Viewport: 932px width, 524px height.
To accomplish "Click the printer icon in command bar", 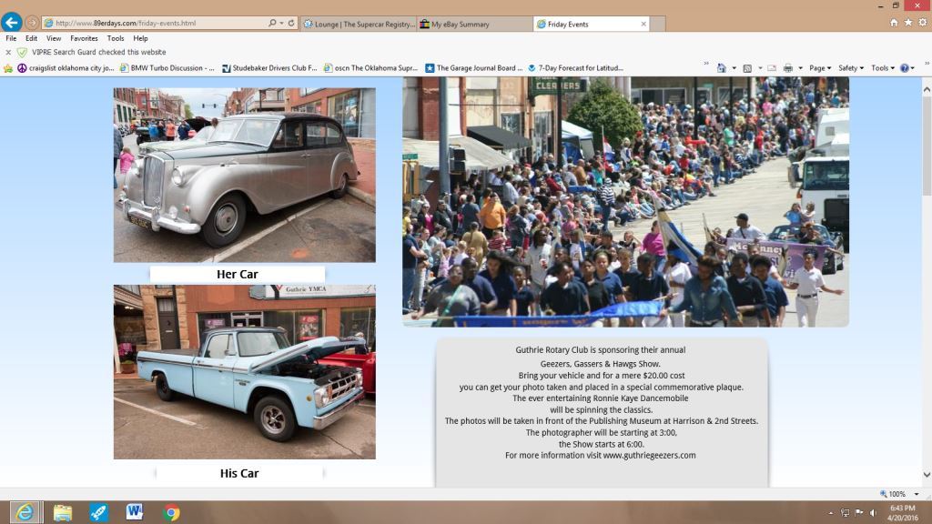I will click(x=787, y=68).
